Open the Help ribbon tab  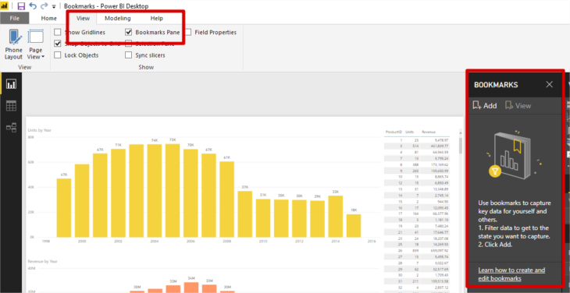pos(157,18)
